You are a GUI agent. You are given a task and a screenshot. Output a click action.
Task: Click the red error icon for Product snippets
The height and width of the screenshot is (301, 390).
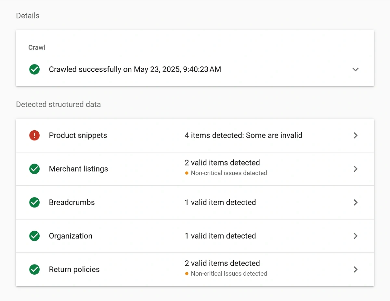[34, 136]
